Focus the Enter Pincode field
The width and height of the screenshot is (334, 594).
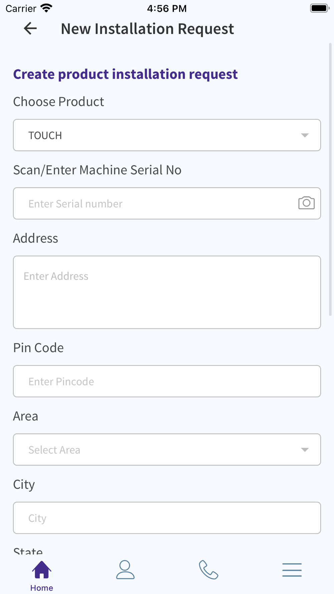point(167,381)
